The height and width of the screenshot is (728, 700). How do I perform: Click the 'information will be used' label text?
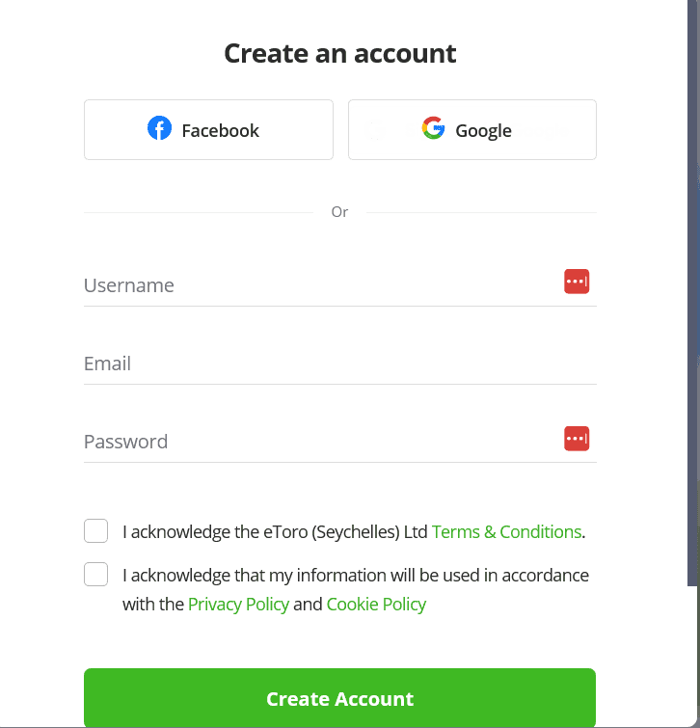355,576
